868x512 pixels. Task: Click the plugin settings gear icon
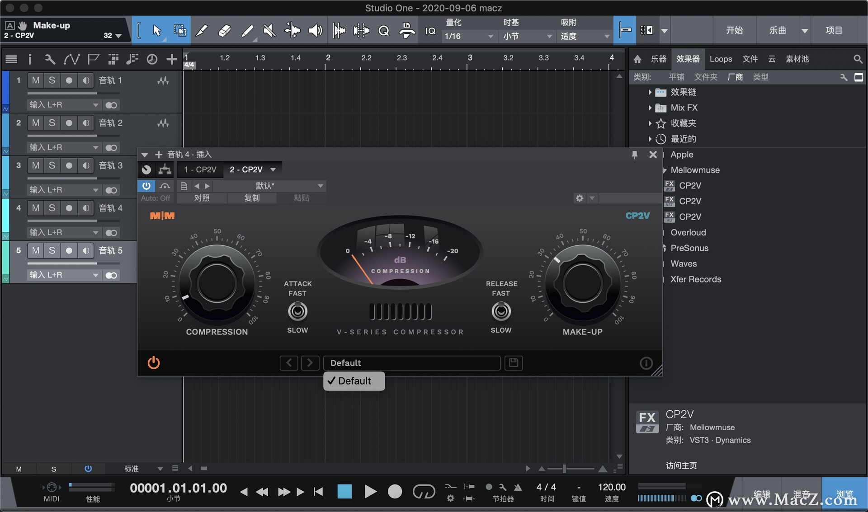(x=579, y=198)
